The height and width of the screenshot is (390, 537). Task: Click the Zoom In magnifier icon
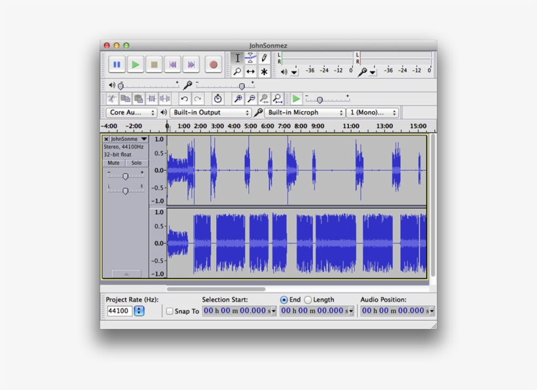(x=238, y=99)
